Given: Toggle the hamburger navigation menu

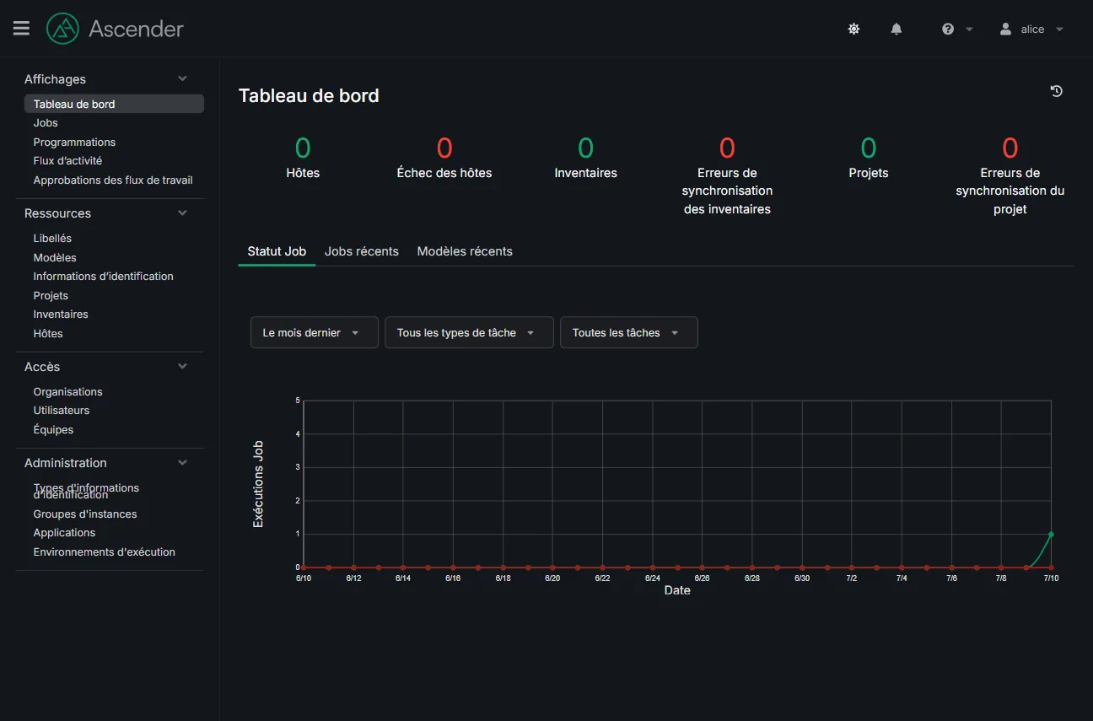Looking at the screenshot, I should point(21,29).
